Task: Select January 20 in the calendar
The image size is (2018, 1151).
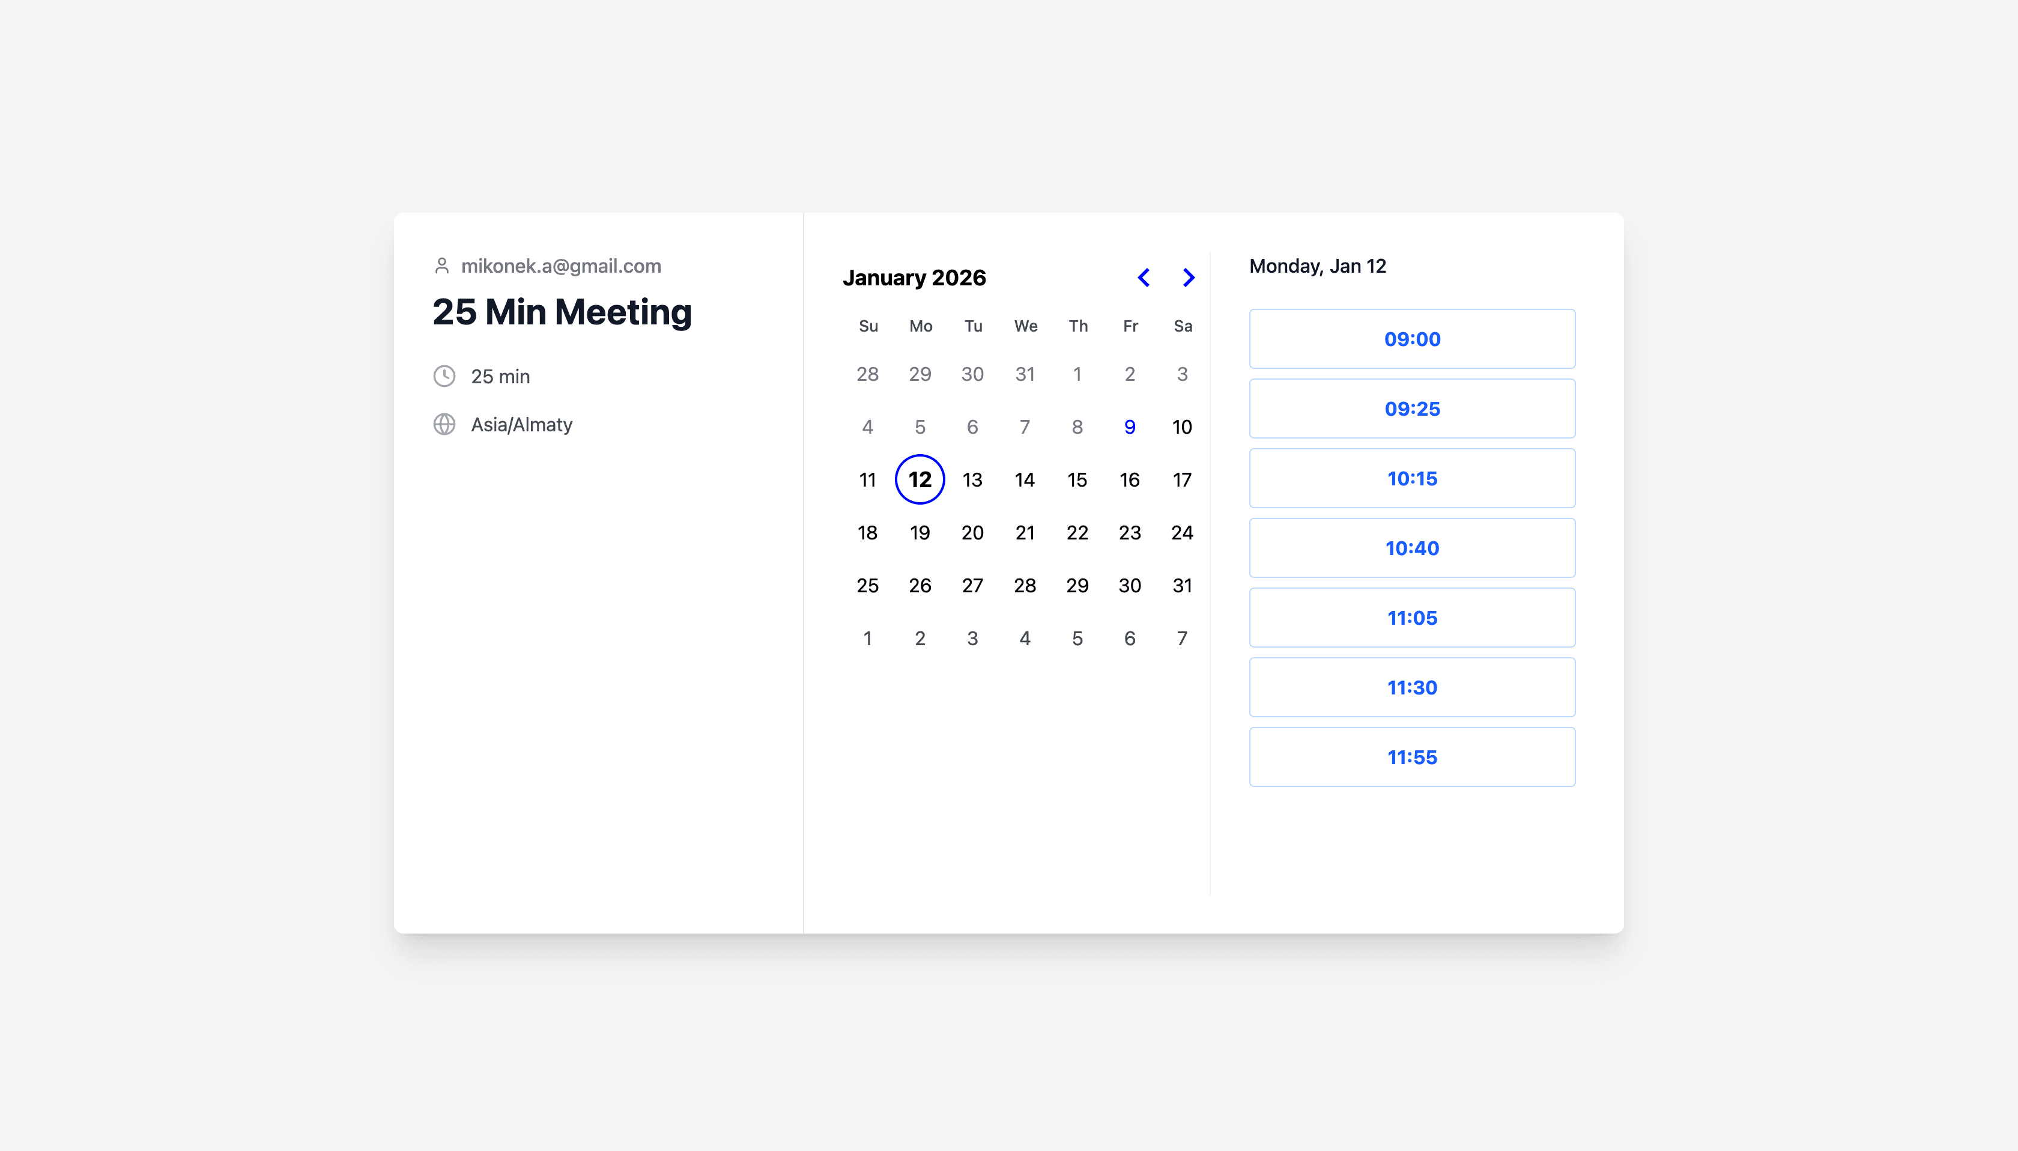Action: coord(972,533)
